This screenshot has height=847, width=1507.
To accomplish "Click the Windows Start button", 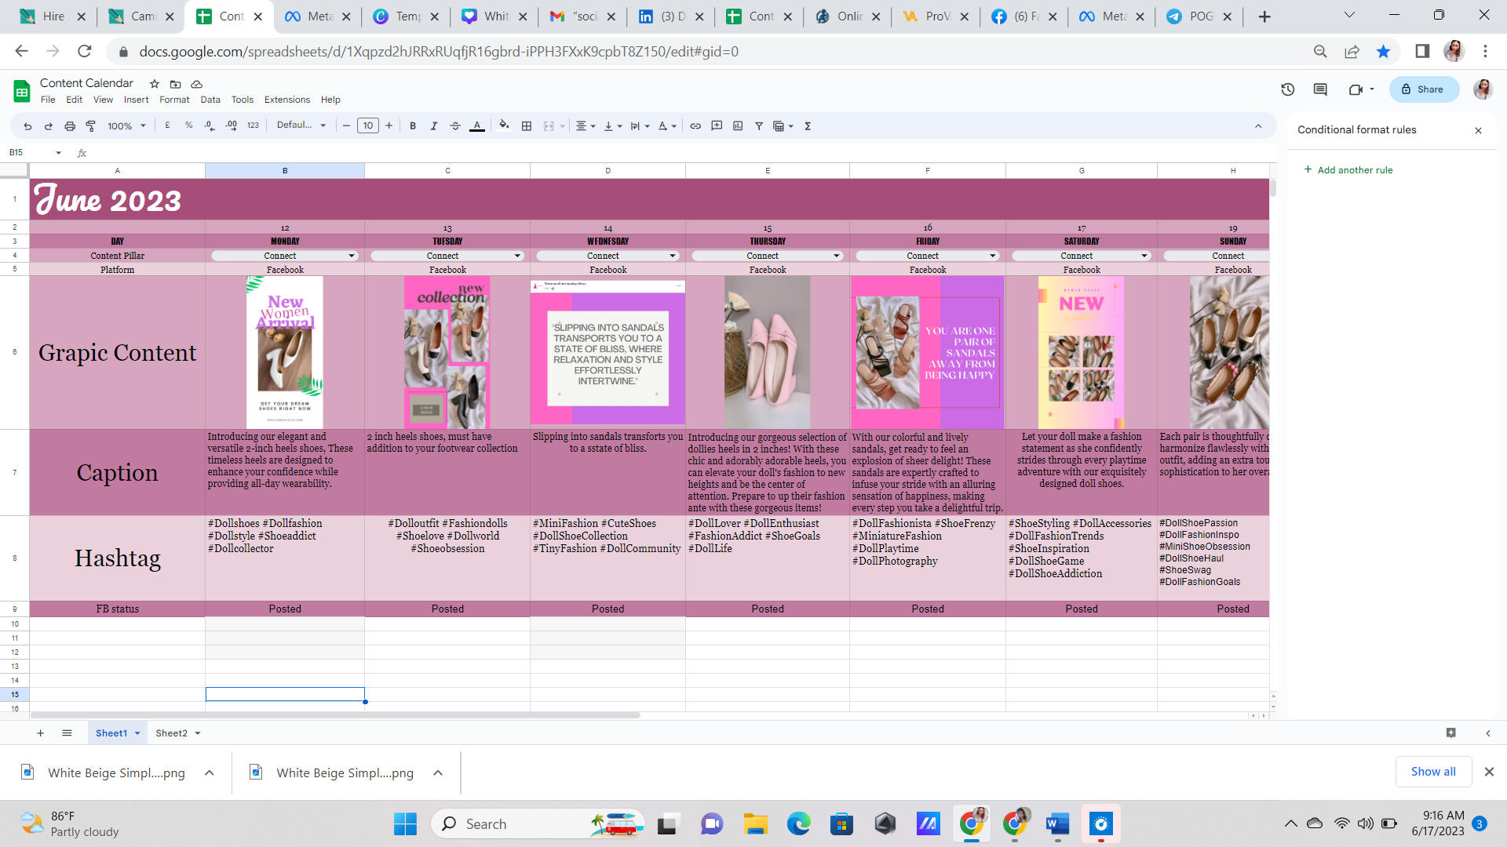I will [x=405, y=824].
